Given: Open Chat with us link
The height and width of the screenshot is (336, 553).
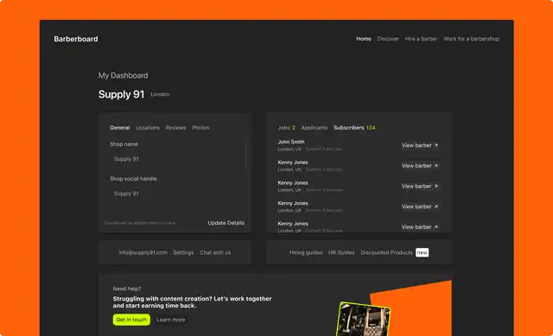Looking at the screenshot, I should coord(215,252).
